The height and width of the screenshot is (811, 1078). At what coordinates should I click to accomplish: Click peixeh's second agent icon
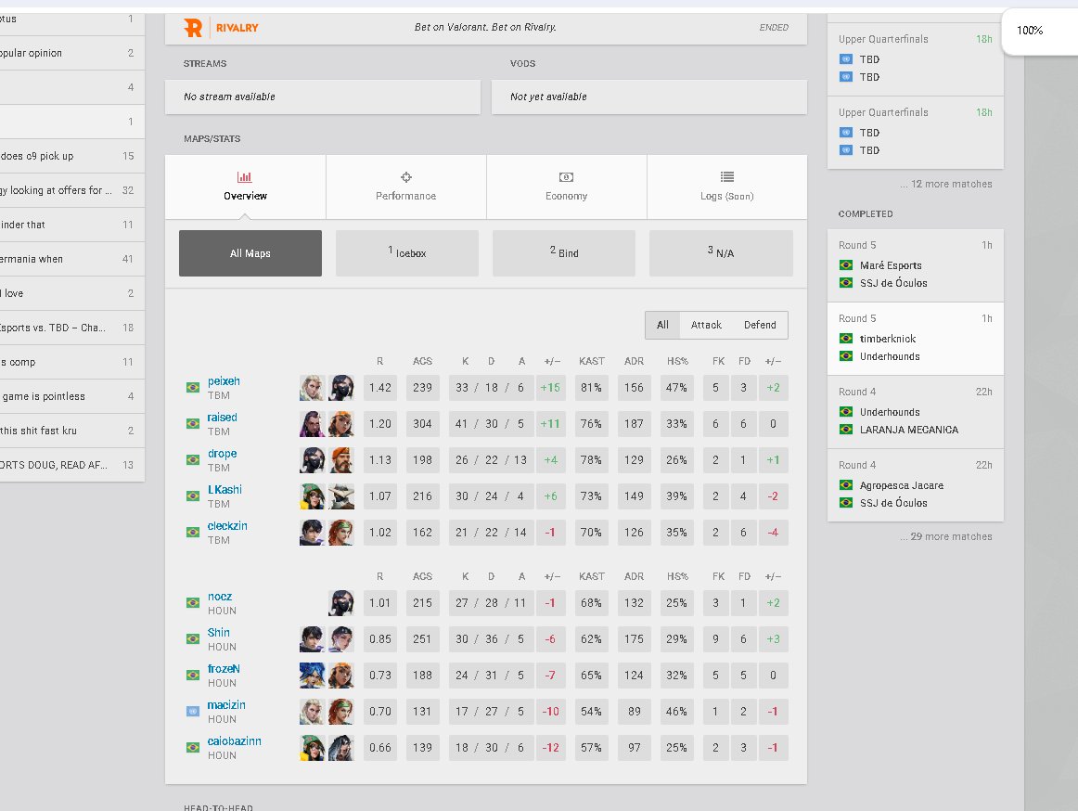(341, 388)
